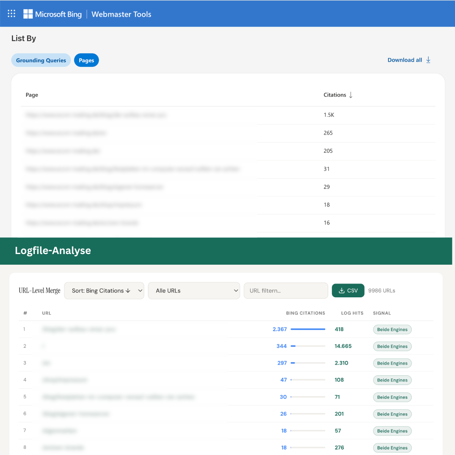Click inside the URL filtern input field
The image size is (455, 455).
click(286, 290)
